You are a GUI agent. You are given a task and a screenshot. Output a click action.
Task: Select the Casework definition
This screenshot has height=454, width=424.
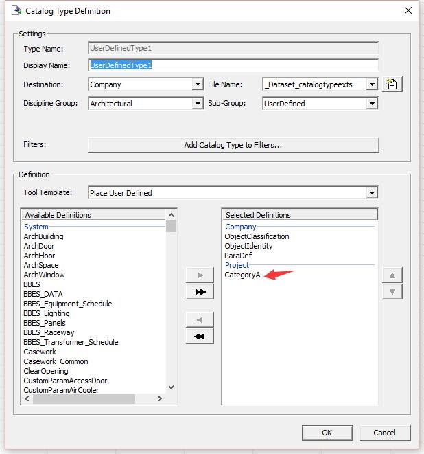coord(40,352)
